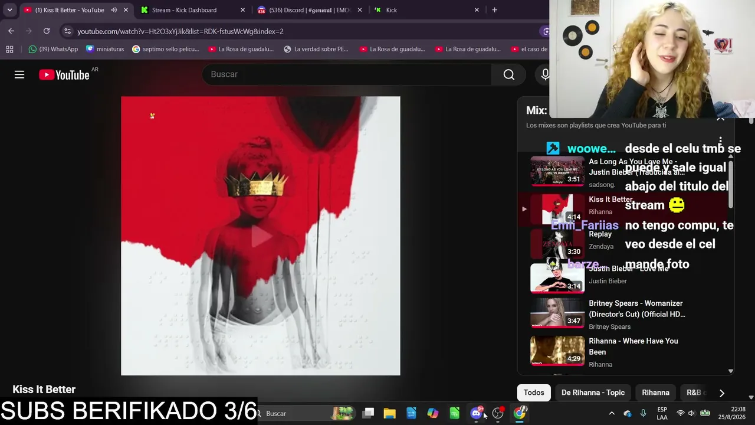The image size is (755, 425).
Task: Go to the YouTube home logo
Action: pos(64,74)
